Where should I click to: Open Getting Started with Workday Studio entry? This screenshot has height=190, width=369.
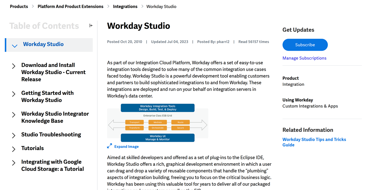[47, 97]
